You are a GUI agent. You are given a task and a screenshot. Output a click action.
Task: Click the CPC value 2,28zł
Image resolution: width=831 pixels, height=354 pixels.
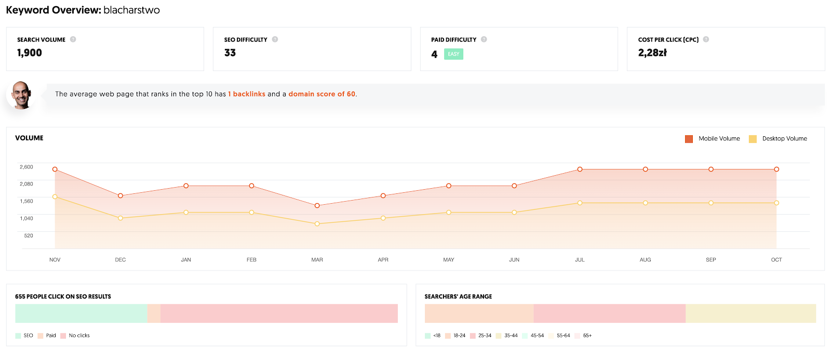[652, 53]
